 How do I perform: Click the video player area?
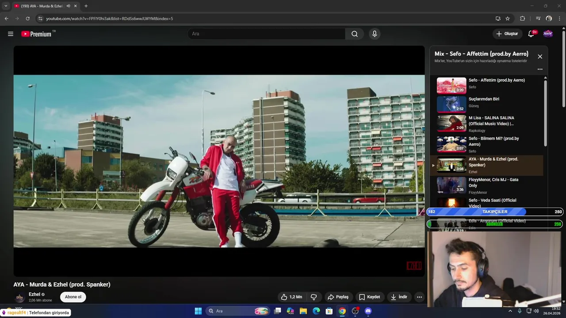[x=219, y=161]
